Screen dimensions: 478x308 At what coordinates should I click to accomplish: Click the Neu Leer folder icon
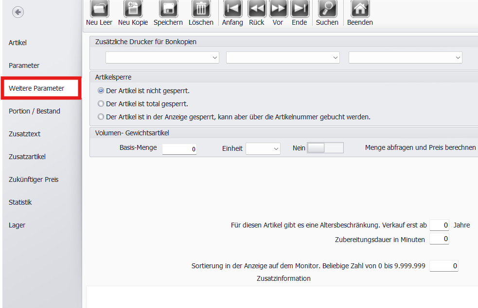tap(99, 9)
